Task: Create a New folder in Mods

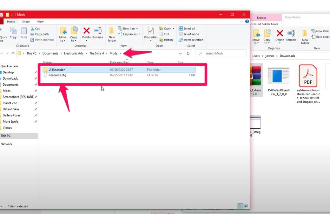Action: click(112, 34)
